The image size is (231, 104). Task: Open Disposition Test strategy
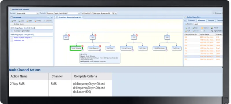tap(19, 41)
